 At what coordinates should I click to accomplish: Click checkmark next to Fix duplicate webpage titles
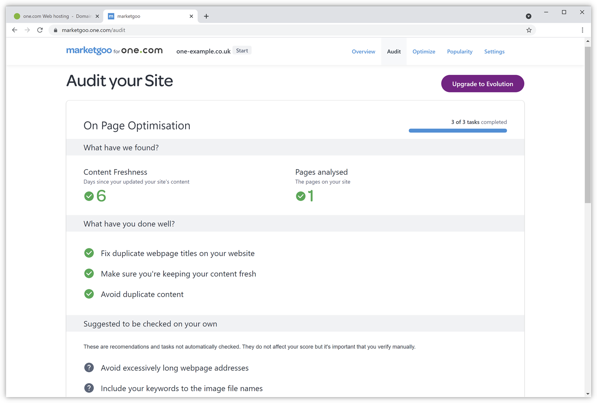(89, 253)
